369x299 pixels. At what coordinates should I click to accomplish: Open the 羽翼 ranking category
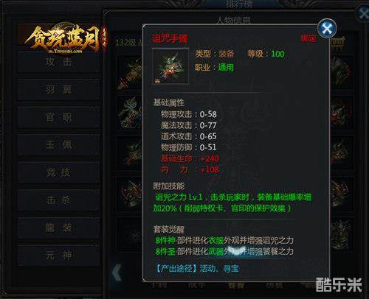[58, 90]
